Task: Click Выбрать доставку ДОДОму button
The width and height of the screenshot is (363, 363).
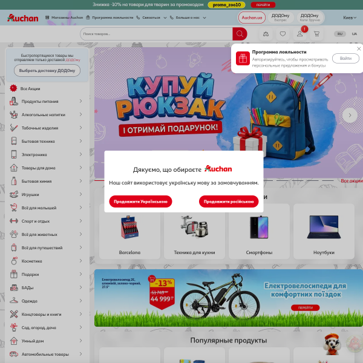Action: [47, 71]
